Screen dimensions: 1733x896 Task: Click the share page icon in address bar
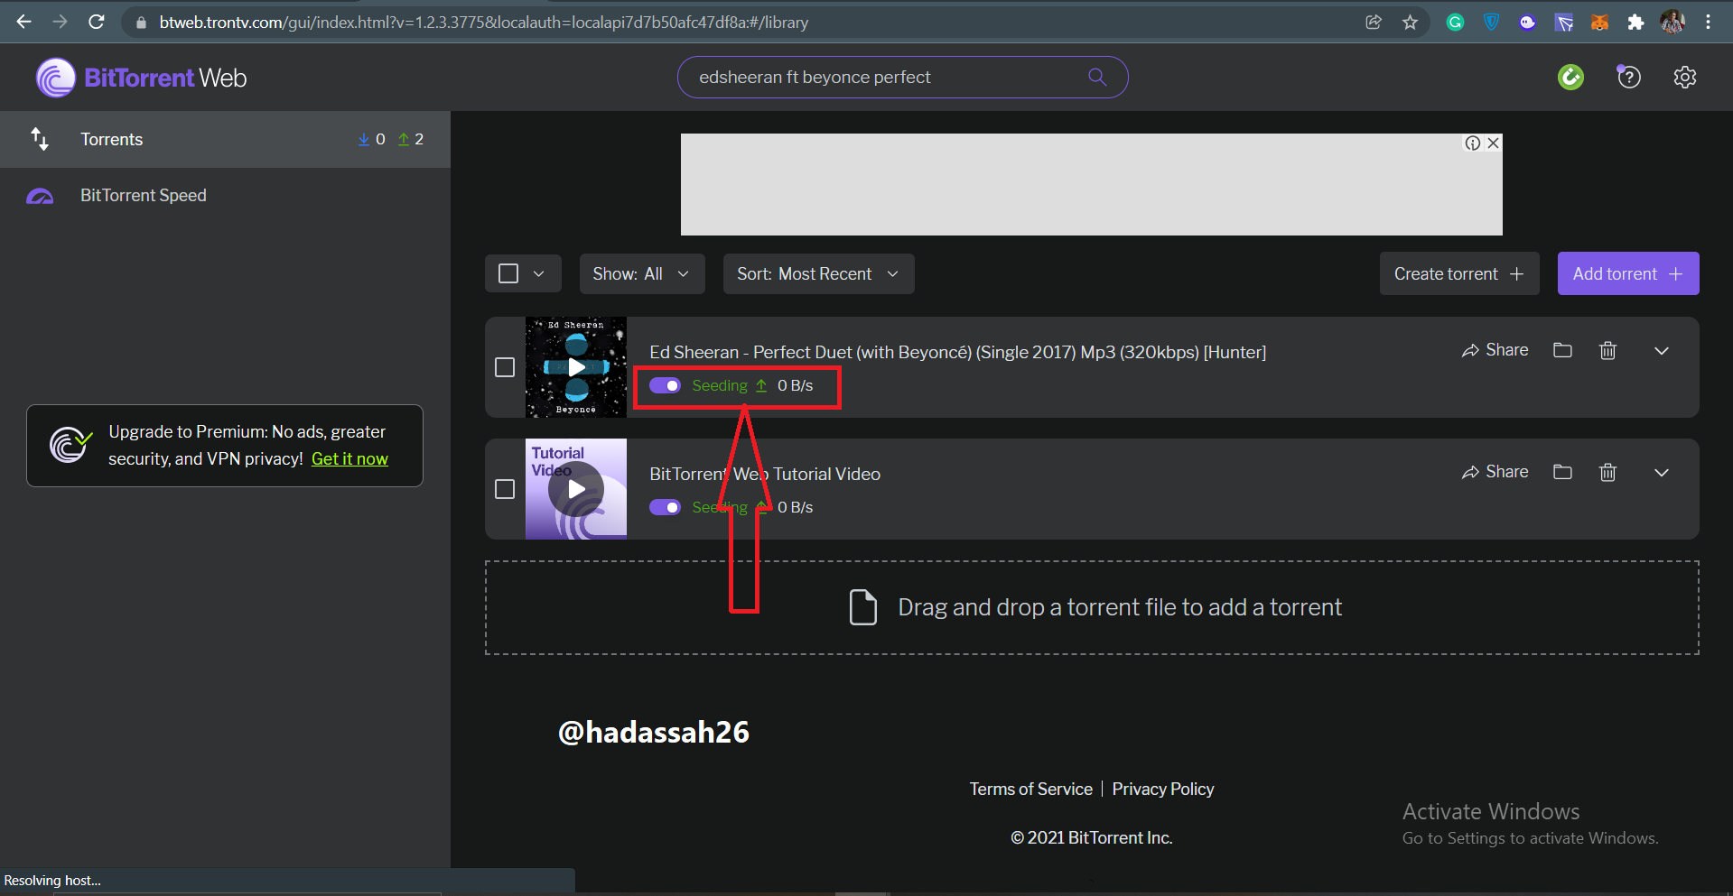[x=1374, y=22]
